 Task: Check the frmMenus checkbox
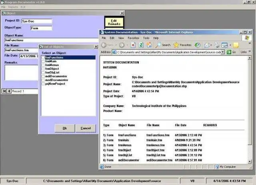(43, 65)
